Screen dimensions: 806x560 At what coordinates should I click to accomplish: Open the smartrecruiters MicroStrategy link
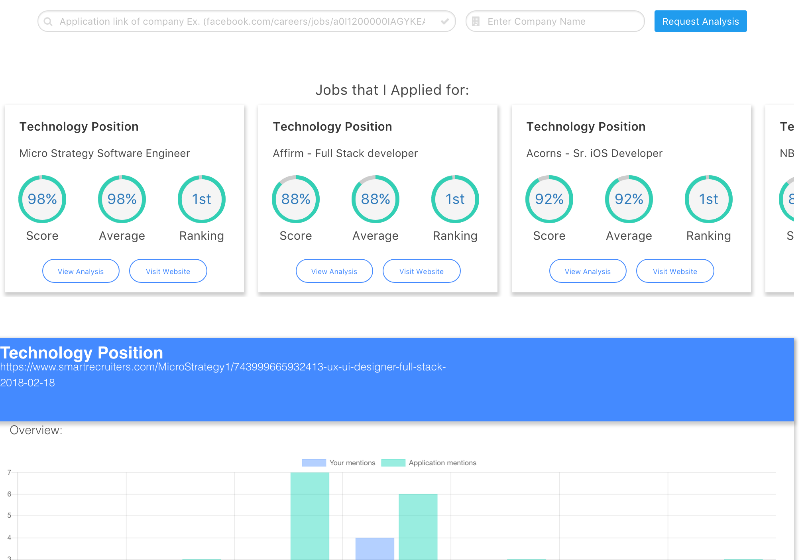pyautogui.click(x=223, y=367)
